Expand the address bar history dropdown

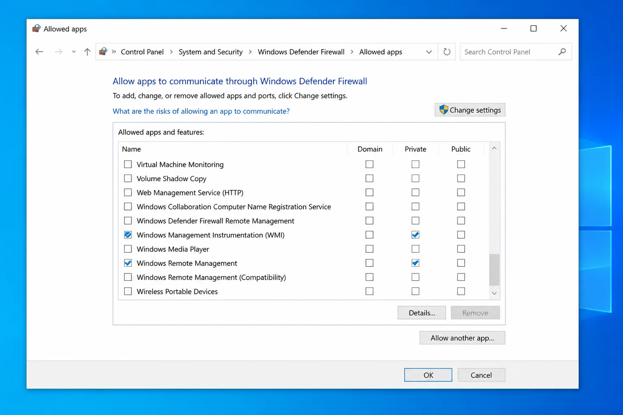click(x=429, y=52)
